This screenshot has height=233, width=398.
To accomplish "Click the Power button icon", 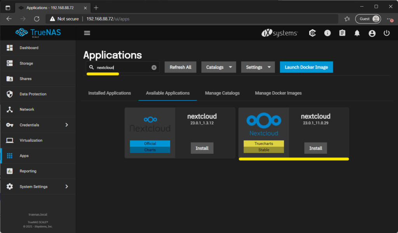I will 387,33.
